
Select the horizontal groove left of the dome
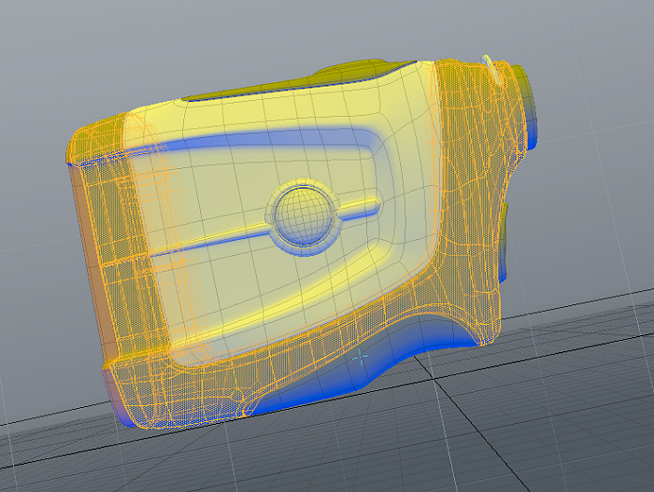click(210, 245)
